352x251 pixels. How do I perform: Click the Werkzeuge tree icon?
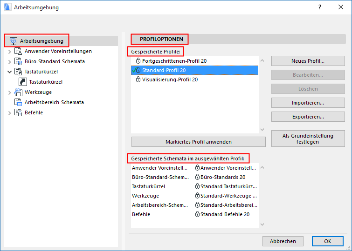click(x=18, y=92)
